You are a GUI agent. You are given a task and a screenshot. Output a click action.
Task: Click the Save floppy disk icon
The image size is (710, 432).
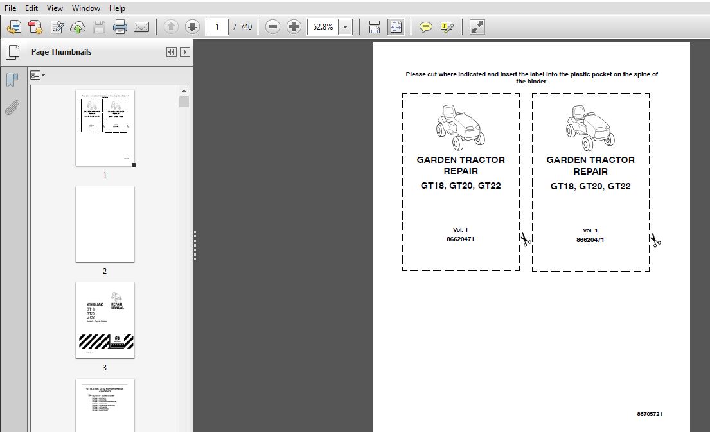click(x=99, y=27)
